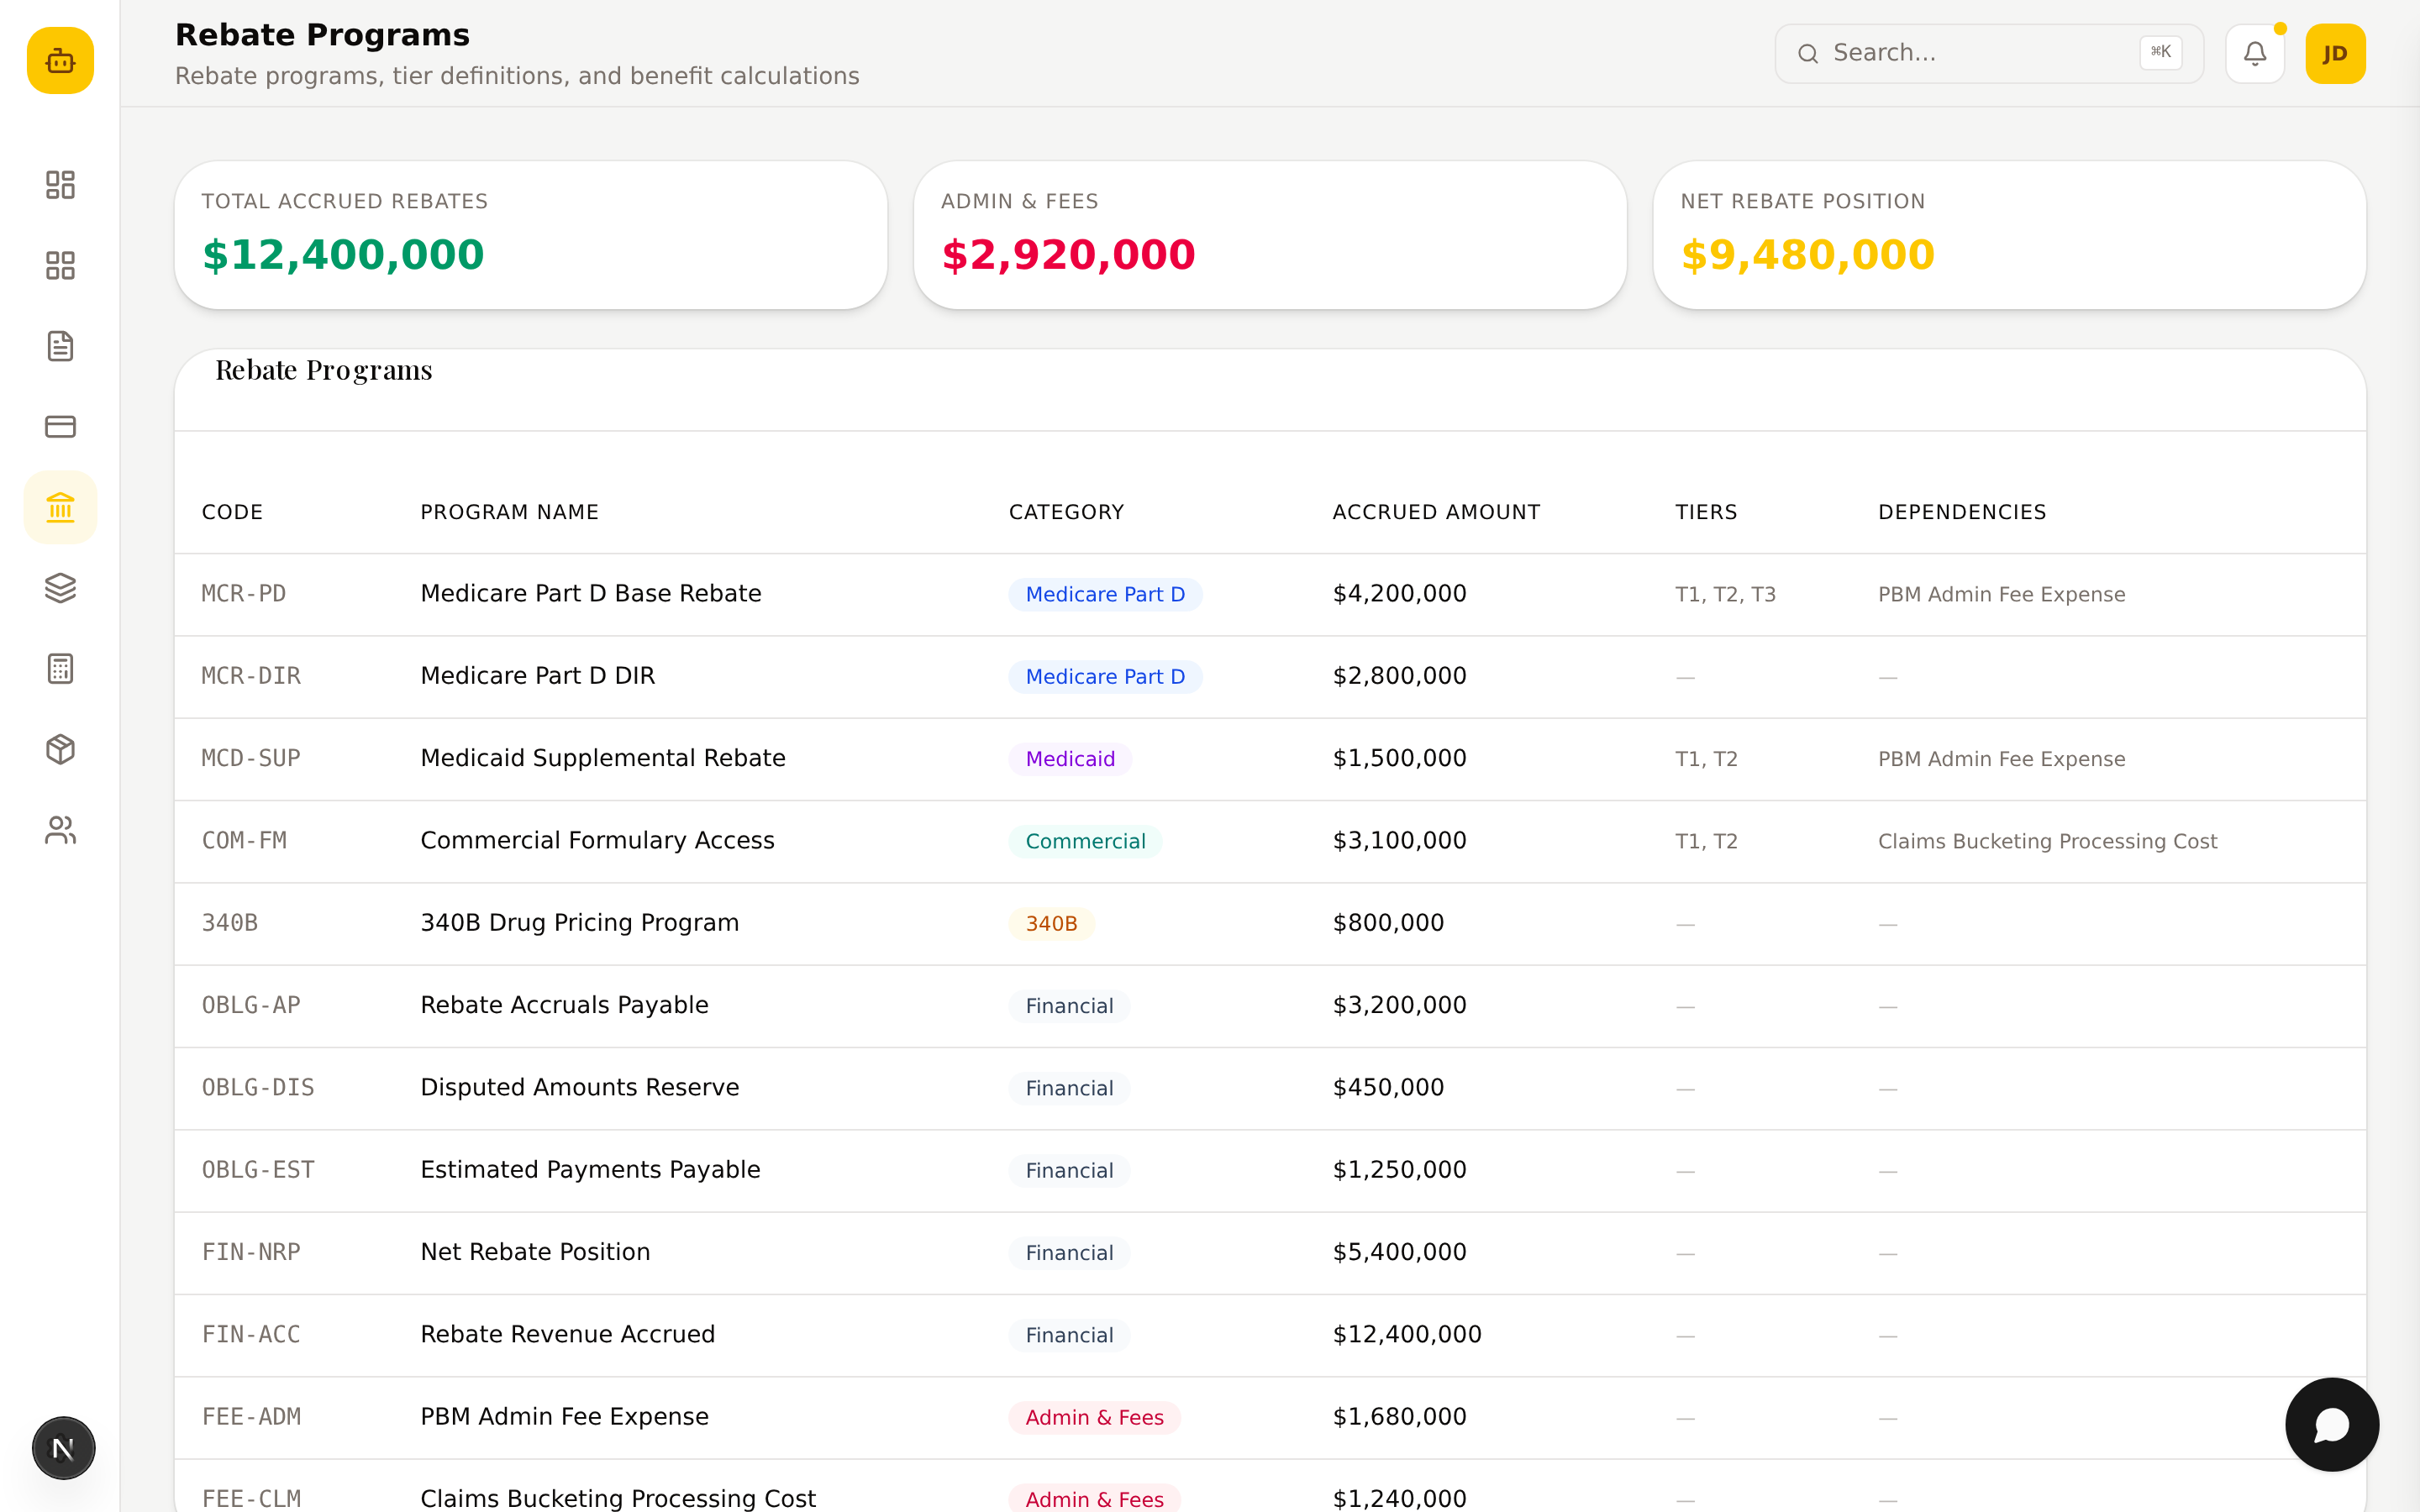Open the JD user avatar menu
Screen dimensions: 2420x1512
(2335, 53)
